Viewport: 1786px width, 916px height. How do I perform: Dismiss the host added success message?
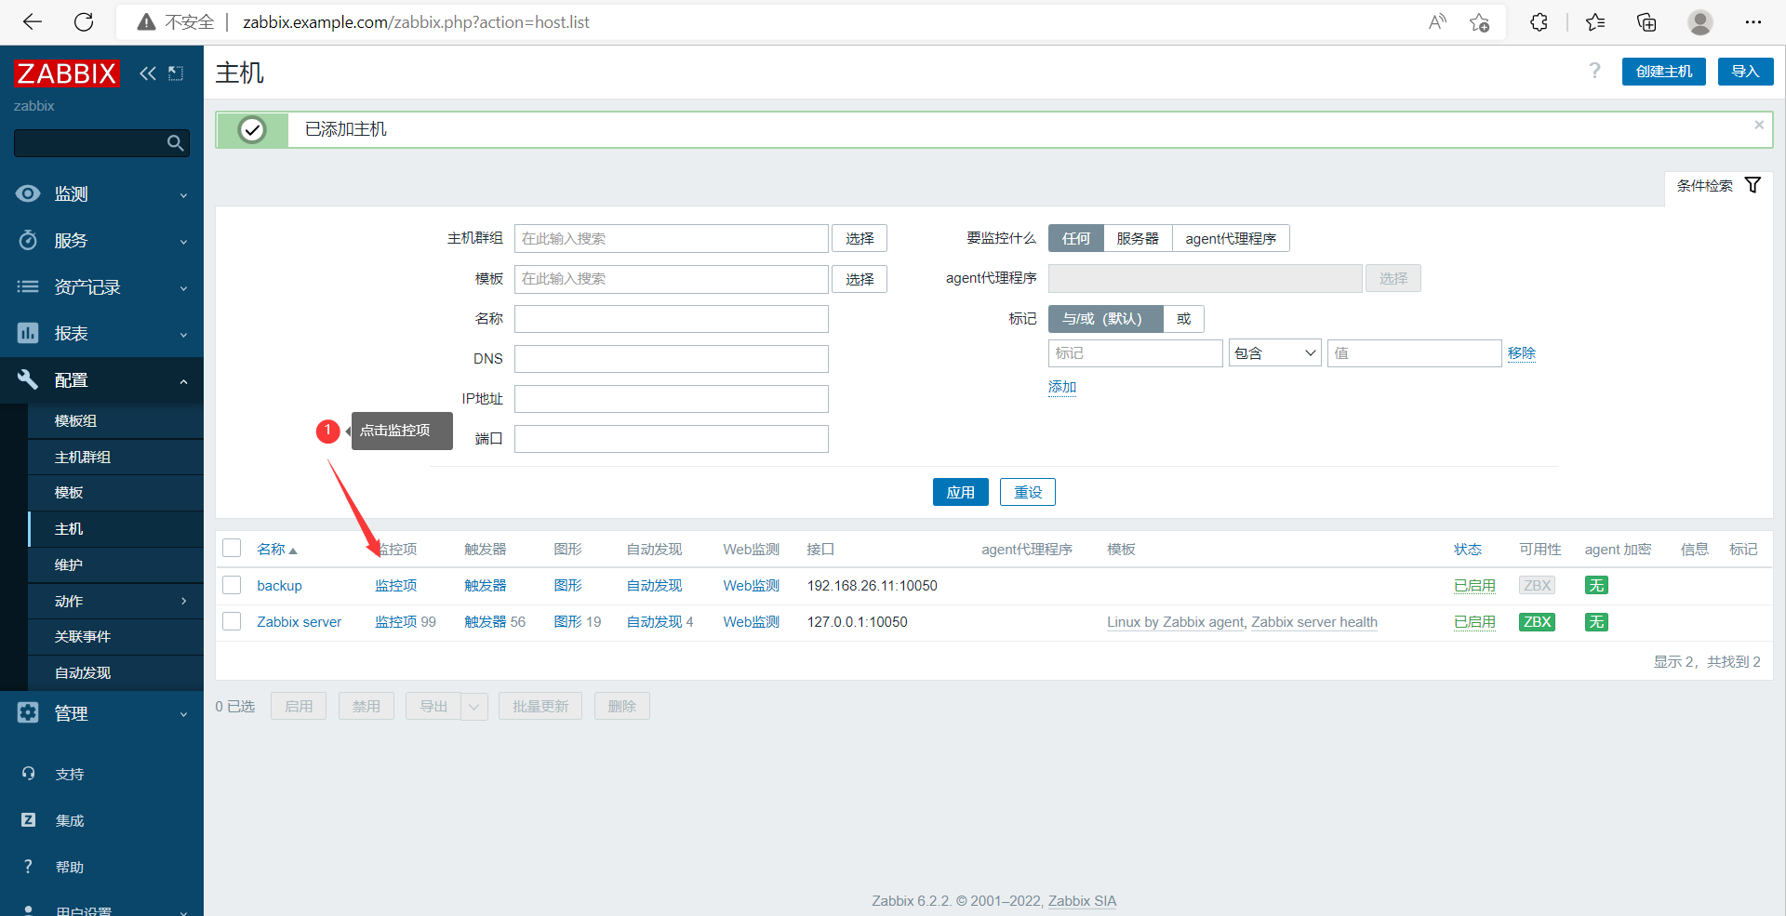pyautogui.click(x=1759, y=125)
